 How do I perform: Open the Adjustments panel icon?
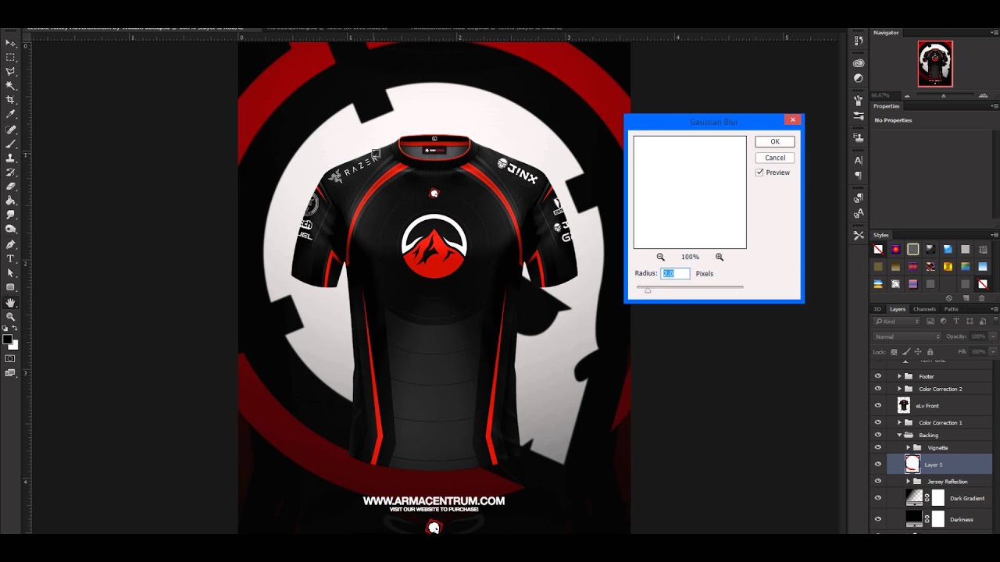coord(859,78)
